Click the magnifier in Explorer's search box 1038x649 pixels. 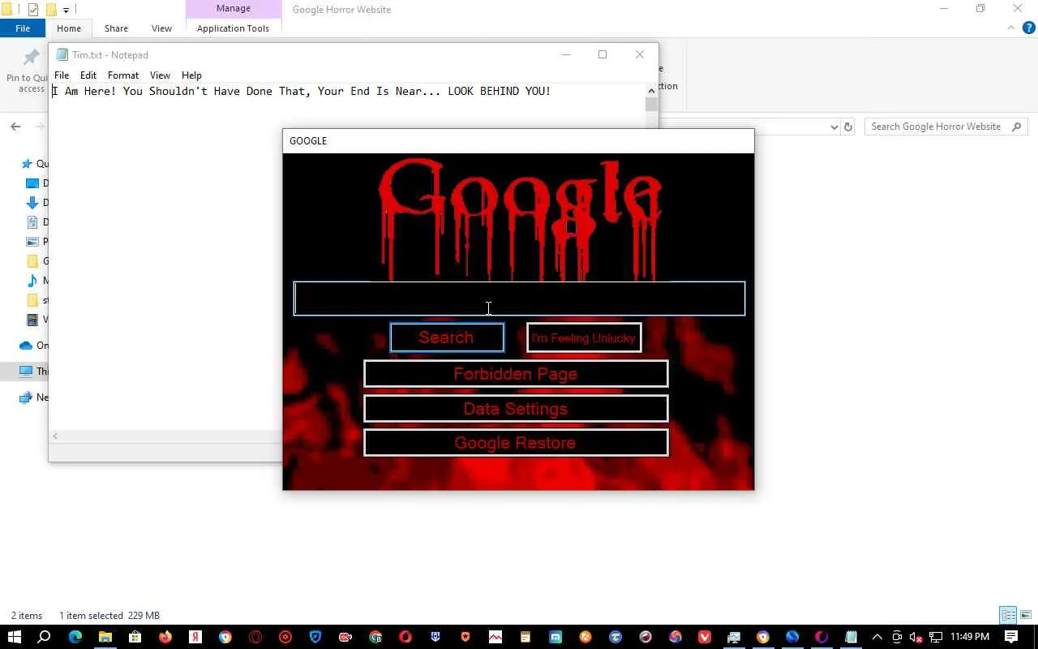pyautogui.click(x=1017, y=127)
